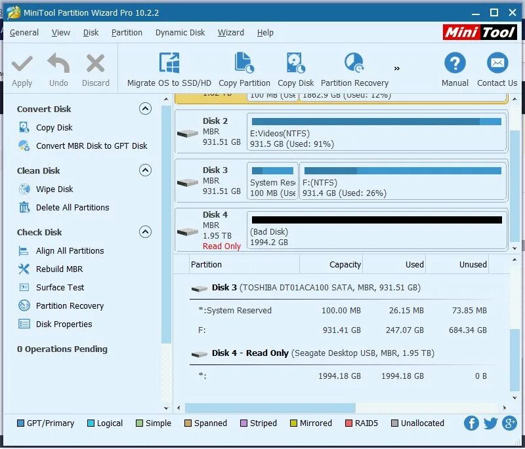Screen dimensions: 525x449
Task: Click the Logical legend swatch
Action: pos(91,423)
